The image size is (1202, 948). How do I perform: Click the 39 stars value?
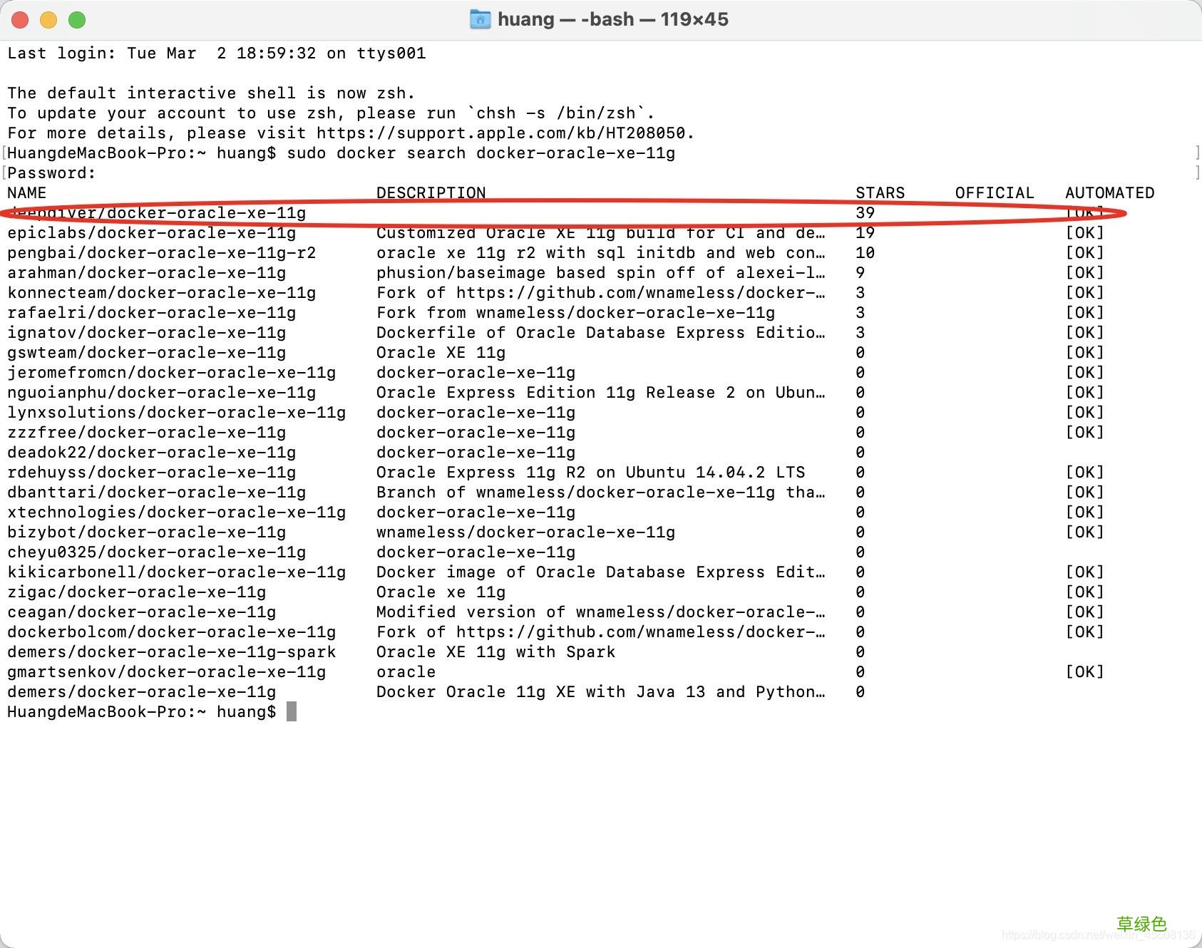[865, 213]
